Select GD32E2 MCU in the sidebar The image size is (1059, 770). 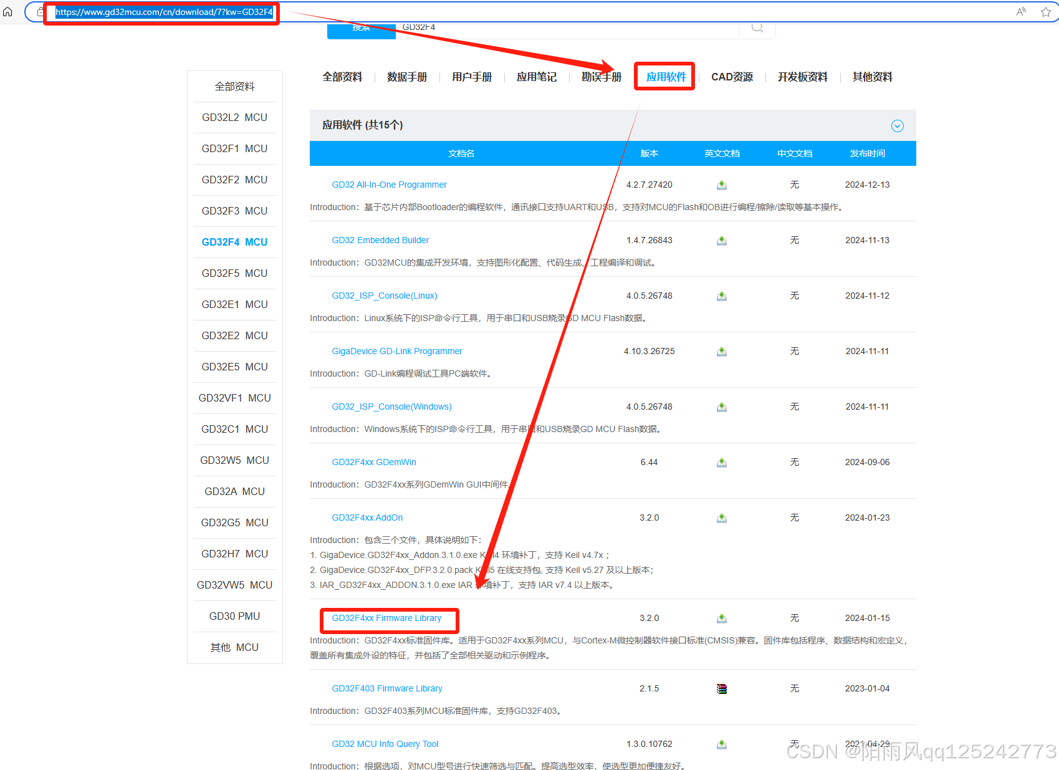tap(234, 335)
